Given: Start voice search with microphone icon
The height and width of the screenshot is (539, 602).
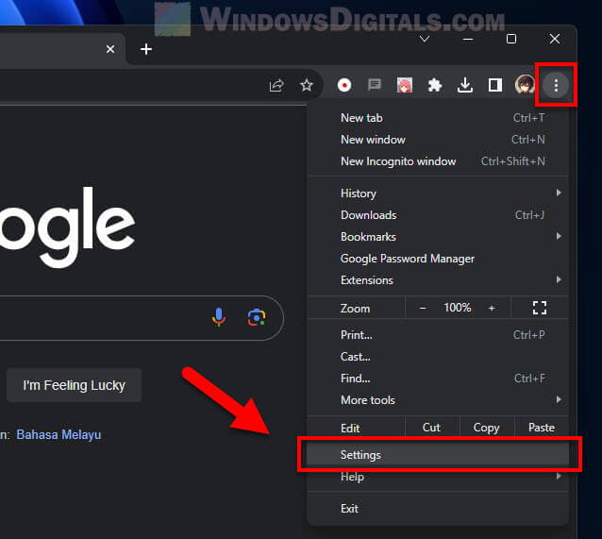Looking at the screenshot, I should click(x=219, y=317).
